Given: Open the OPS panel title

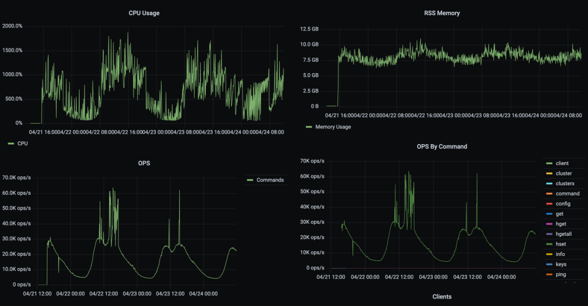Looking at the screenshot, I should (144, 163).
